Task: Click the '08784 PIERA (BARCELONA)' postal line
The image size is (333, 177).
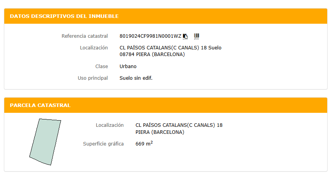Action: [152, 54]
